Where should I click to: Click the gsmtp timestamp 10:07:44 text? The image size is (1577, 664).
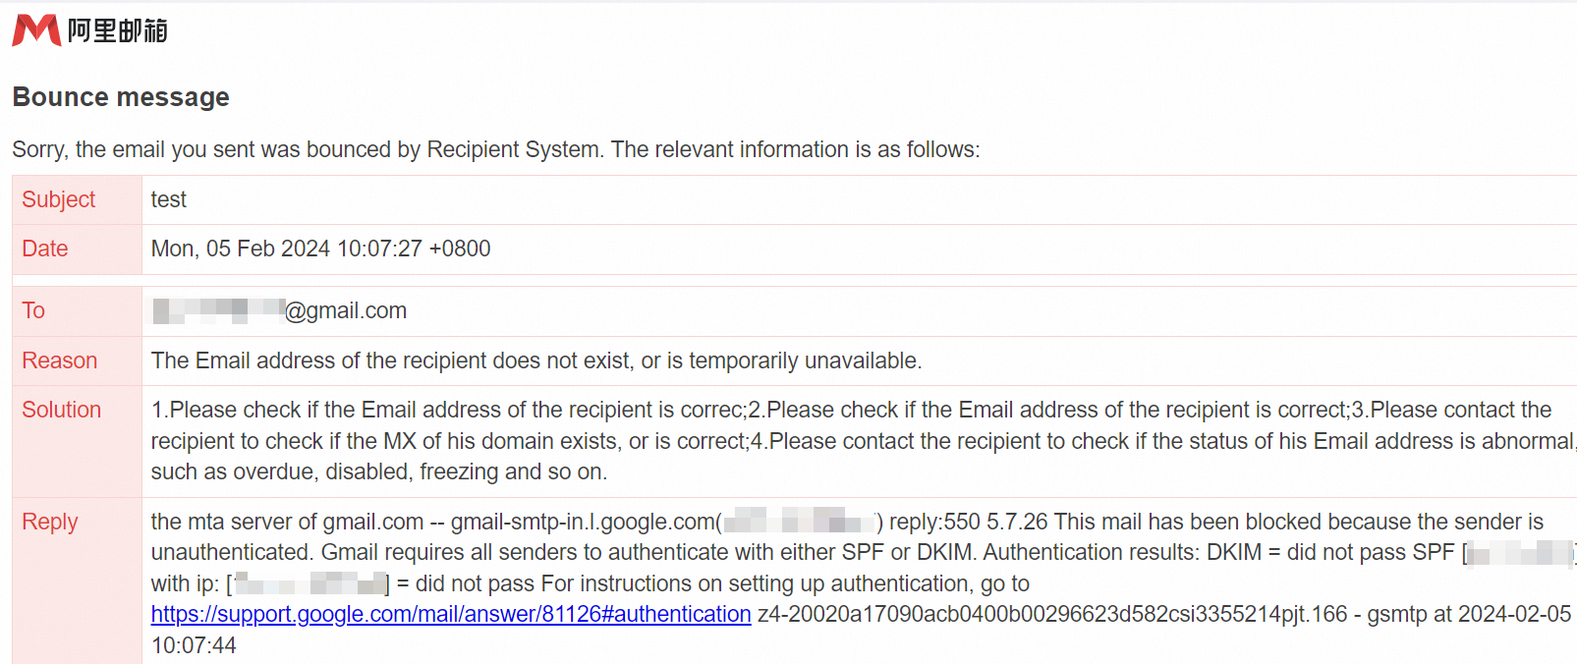[194, 645]
